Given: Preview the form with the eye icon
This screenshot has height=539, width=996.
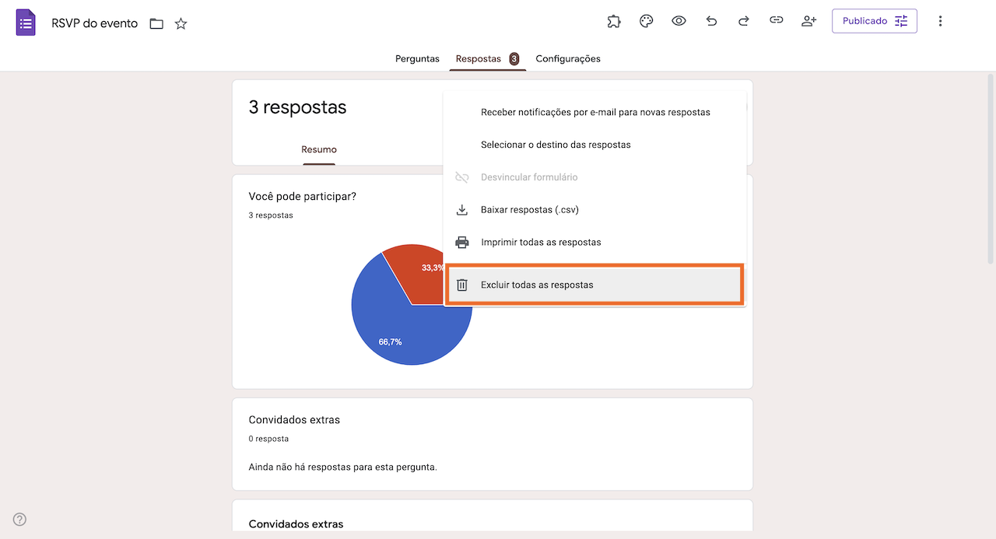Looking at the screenshot, I should pyautogui.click(x=679, y=21).
